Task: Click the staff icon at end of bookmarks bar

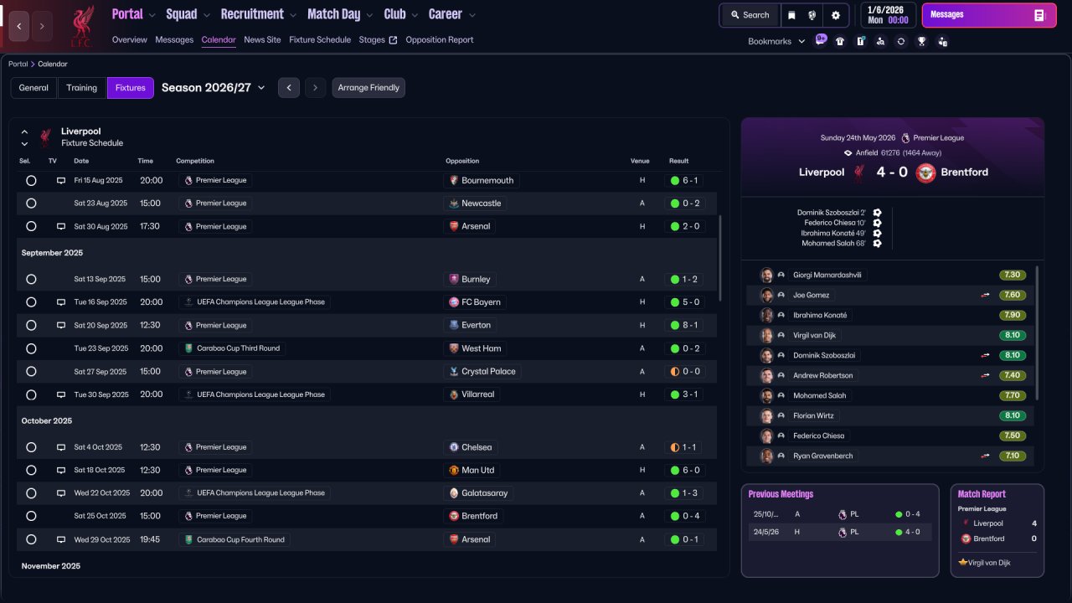Action: point(942,41)
